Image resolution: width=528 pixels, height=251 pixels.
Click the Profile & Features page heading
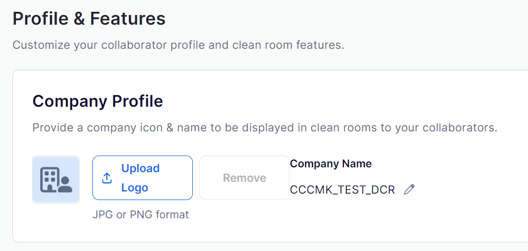[x=89, y=18]
